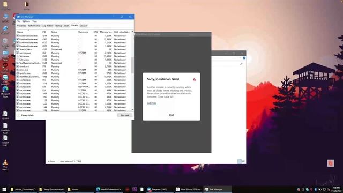Open the This PC desktop icon

pyautogui.click(x=5, y=18)
